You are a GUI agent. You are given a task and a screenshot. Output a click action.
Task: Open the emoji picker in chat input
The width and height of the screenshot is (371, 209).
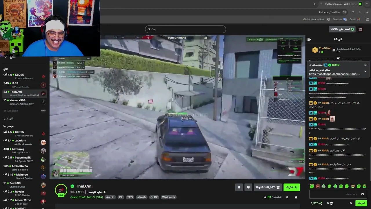click(362, 194)
